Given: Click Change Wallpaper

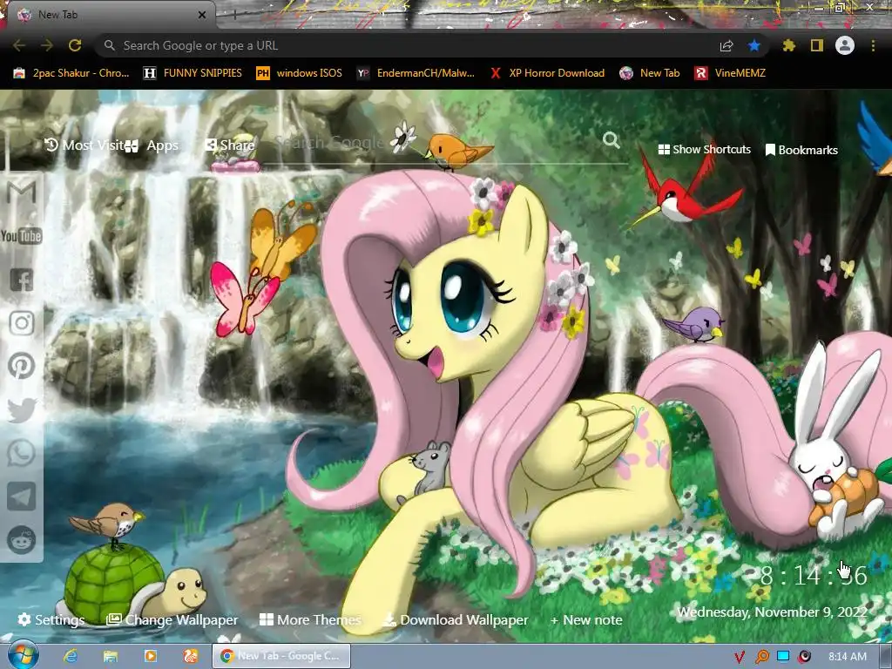Looking at the screenshot, I should (x=172, y=619).
